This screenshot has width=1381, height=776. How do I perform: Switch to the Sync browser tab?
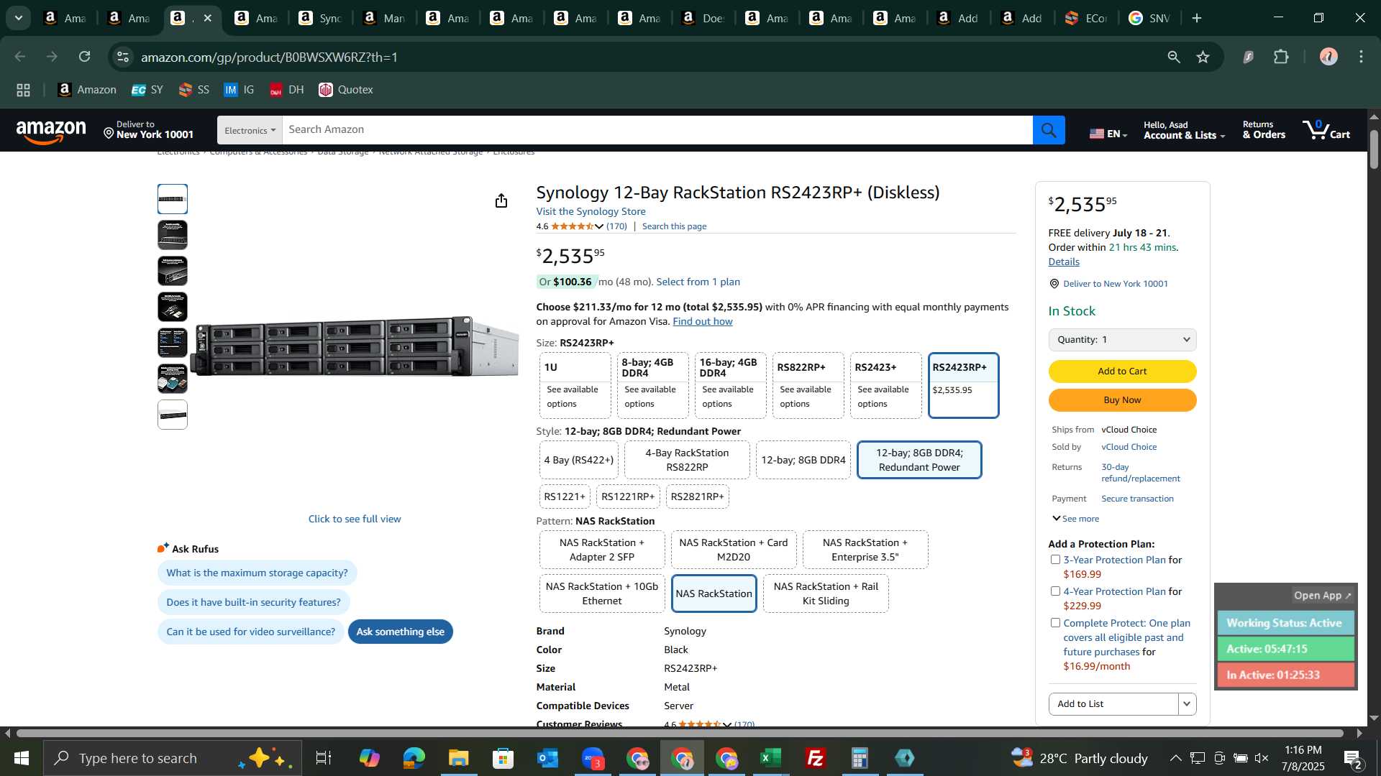(320, 18)
